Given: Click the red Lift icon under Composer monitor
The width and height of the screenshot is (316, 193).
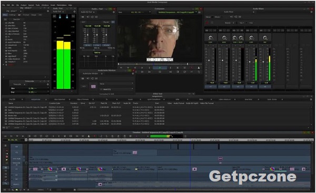Looking at the screenshot, I should point(192,68).
